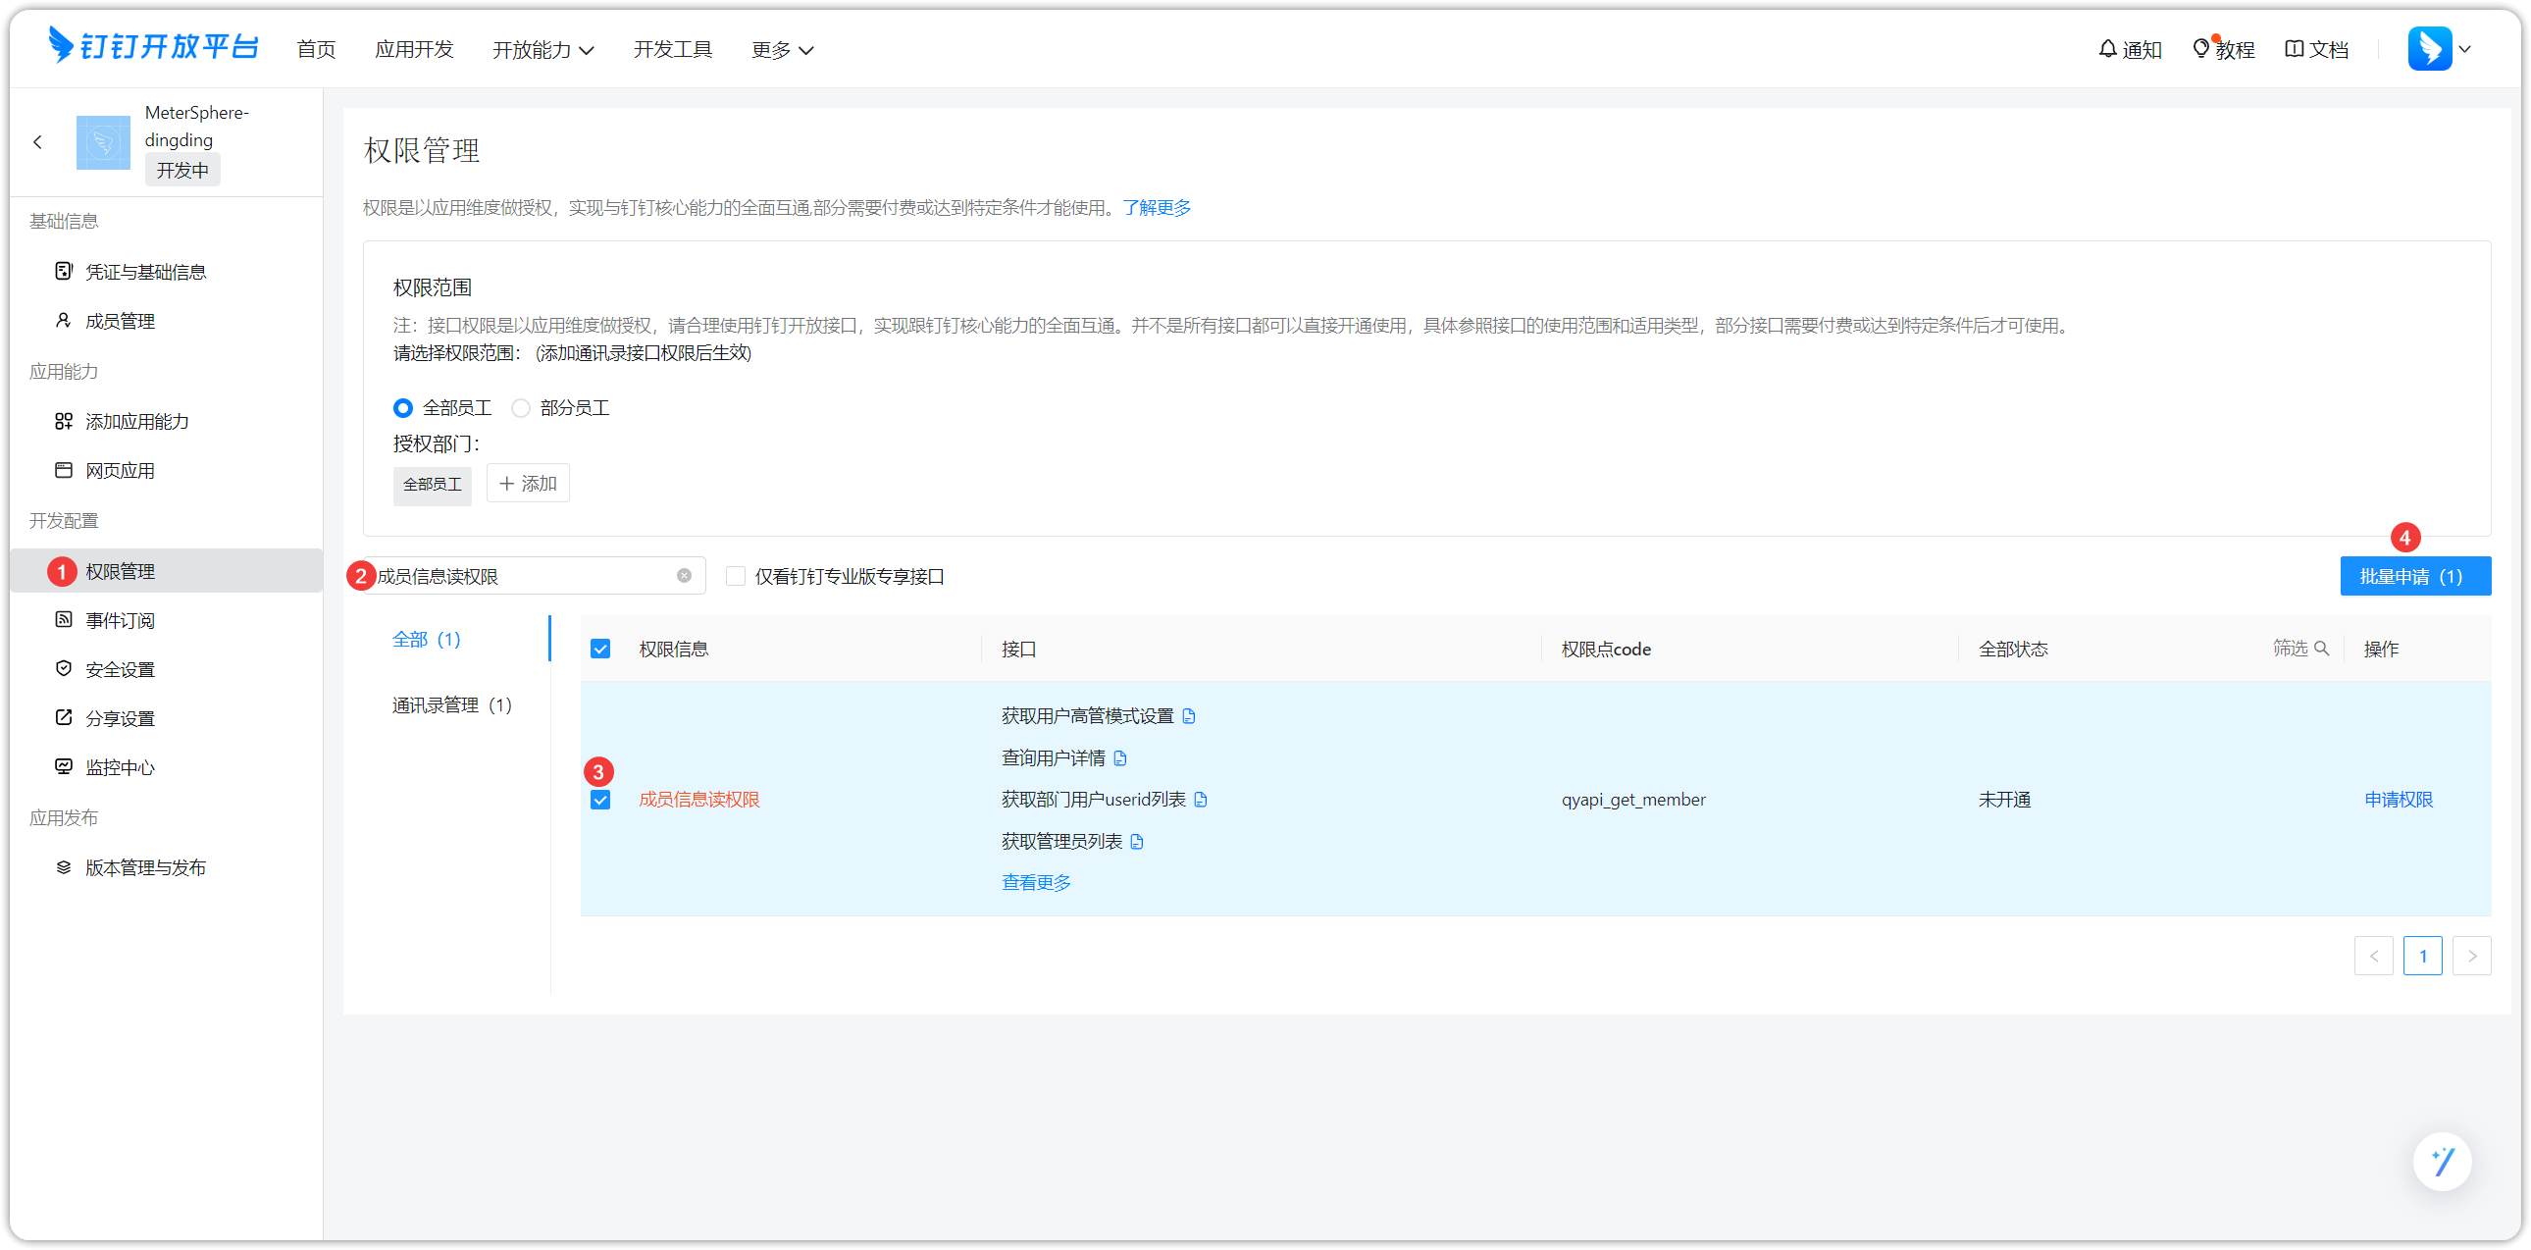Image resolution: width=2531 pixels, height=1250 pixels.
Task: Click the 添加 department button
Action: point(528,484)
